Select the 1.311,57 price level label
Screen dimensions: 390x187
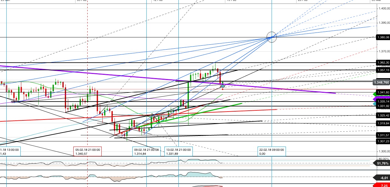pos(383,135)
